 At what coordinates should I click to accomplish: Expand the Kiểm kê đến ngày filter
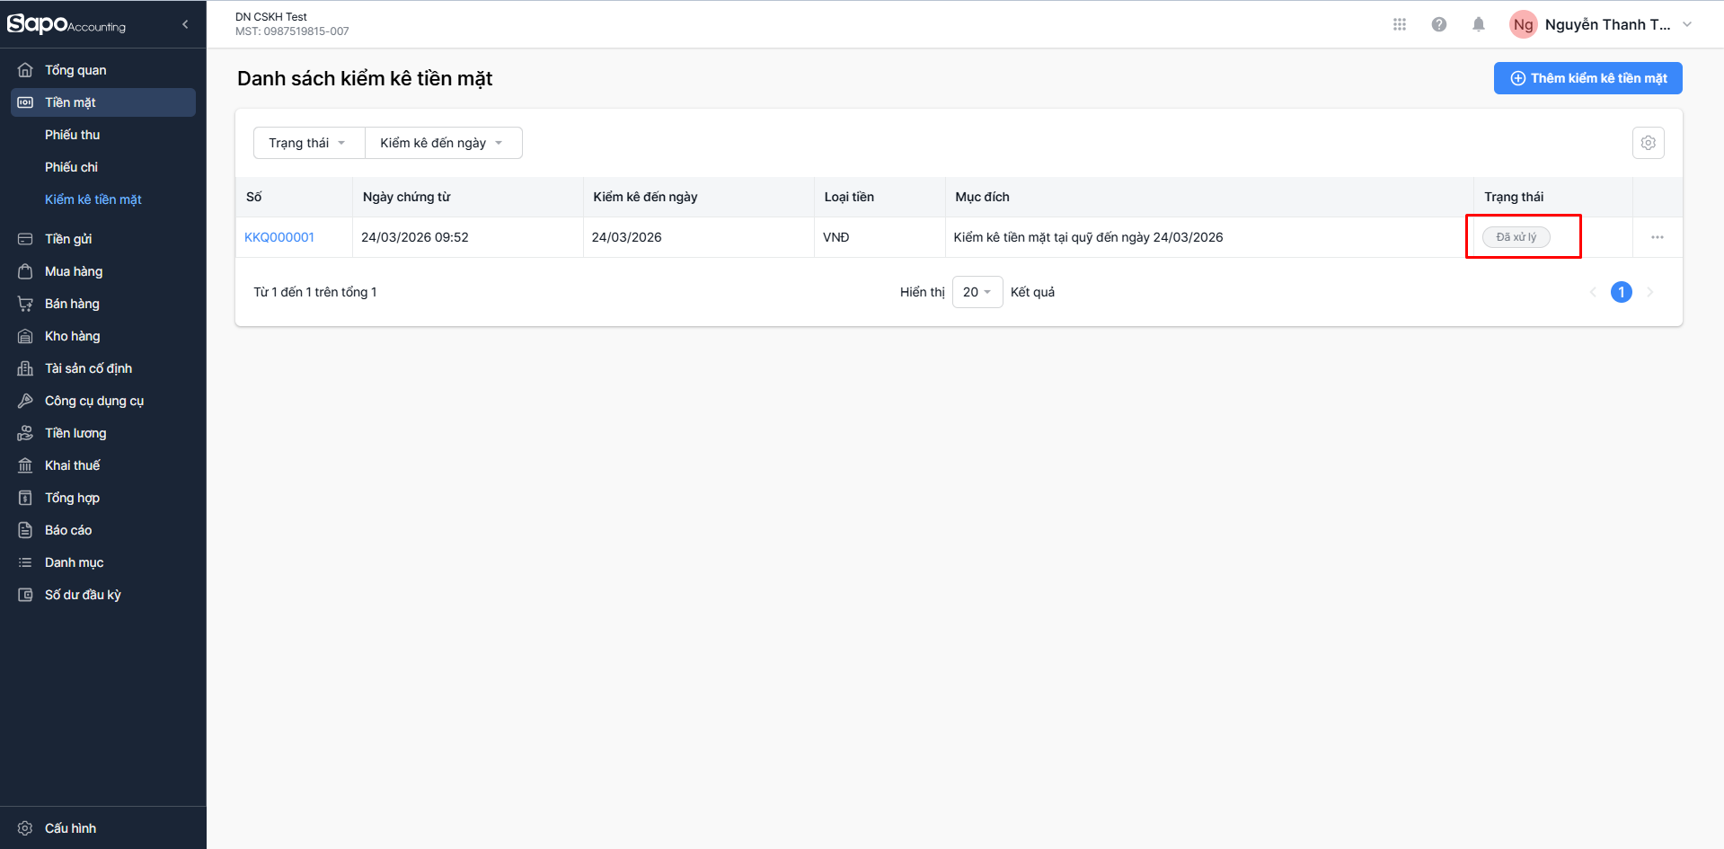click(x=443, y=143)
